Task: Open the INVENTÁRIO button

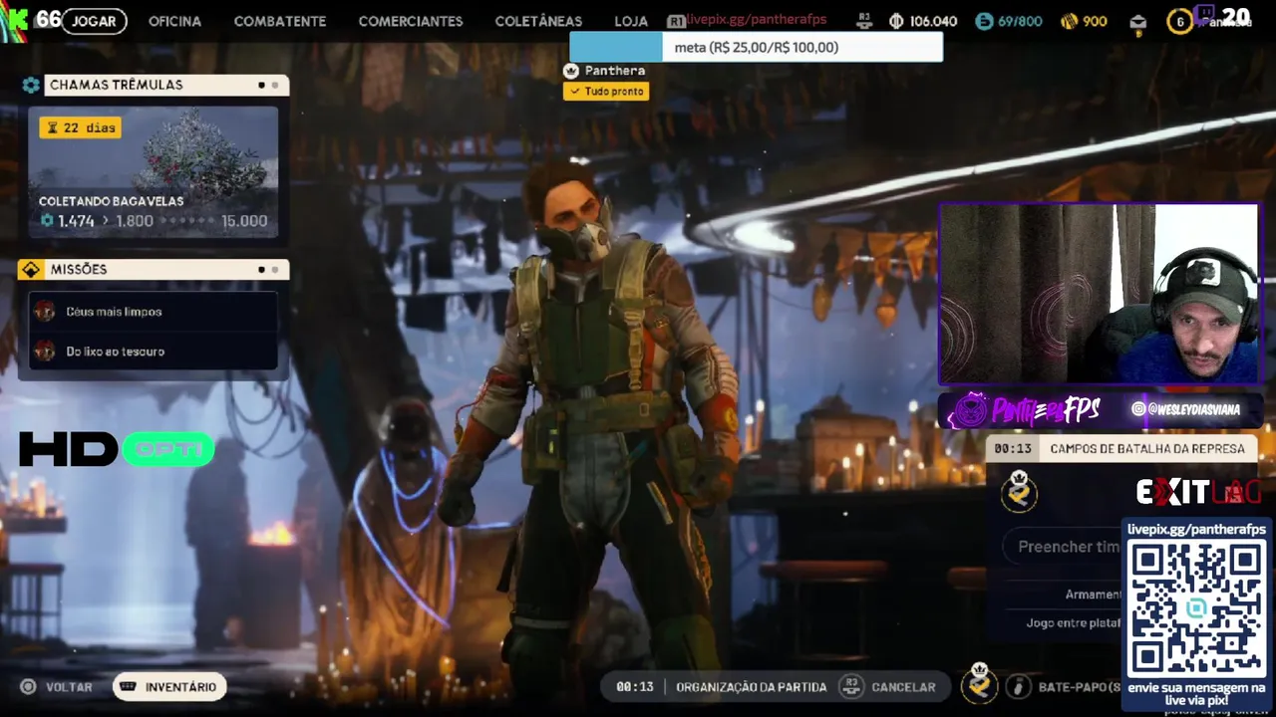Action: coord(169,687)
